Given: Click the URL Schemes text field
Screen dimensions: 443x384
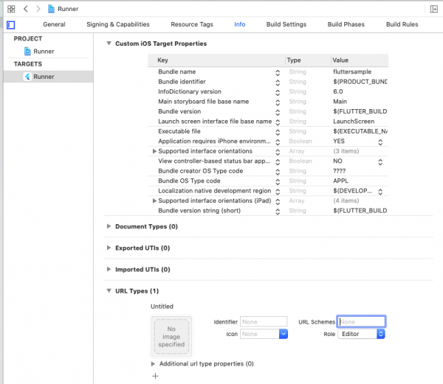Looking at the screenshot, I should [361, 321].
